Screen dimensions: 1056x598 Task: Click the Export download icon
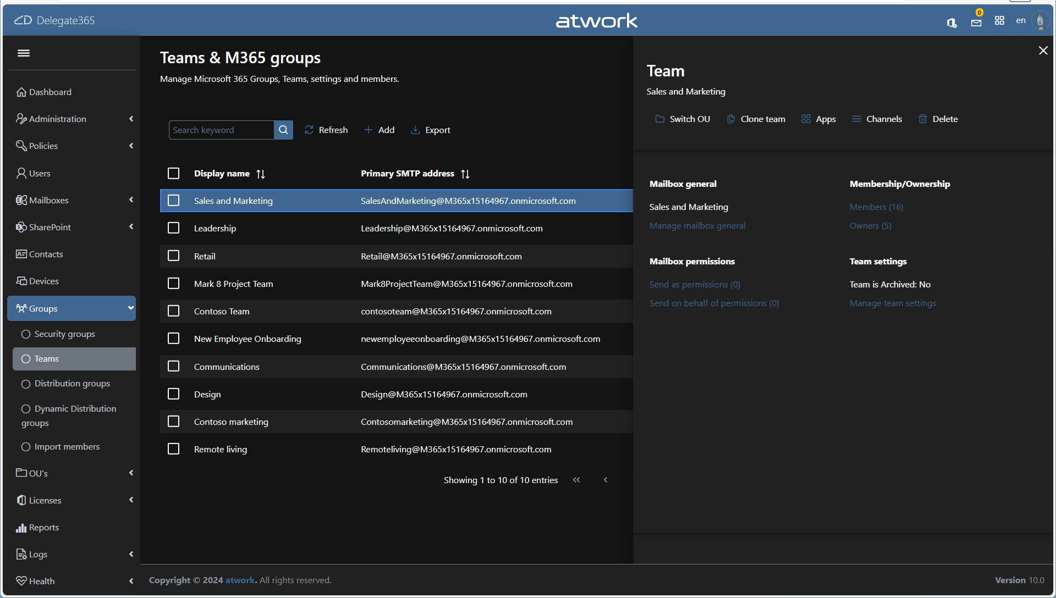[415, 130]
